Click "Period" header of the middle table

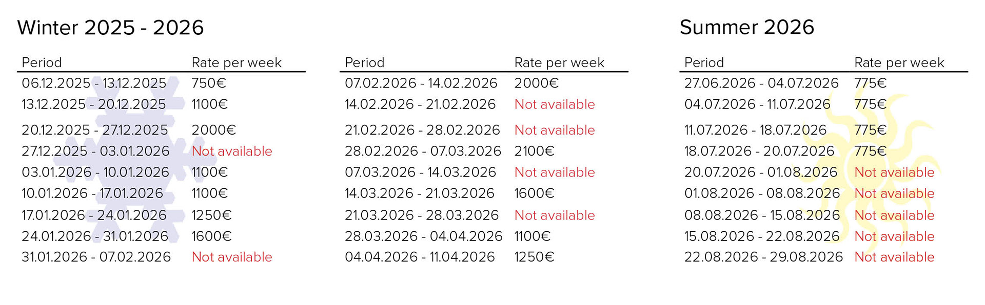[364, 63]
